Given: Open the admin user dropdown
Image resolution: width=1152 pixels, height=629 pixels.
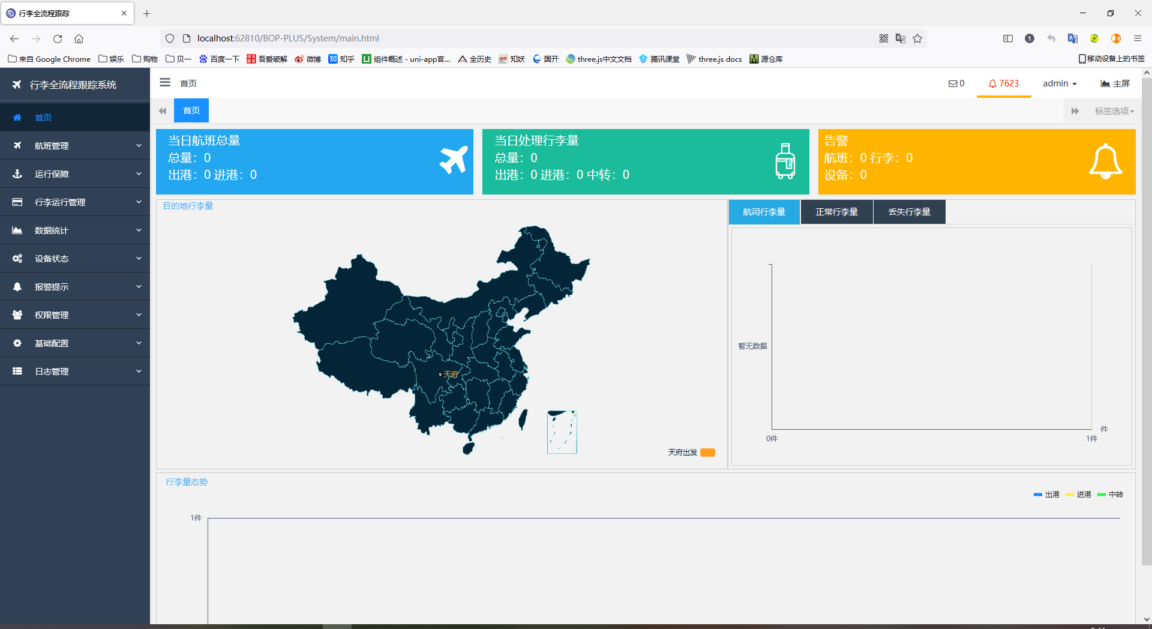Looking at the screenshot, I should pyautogui.click(x=1059, y=83).
